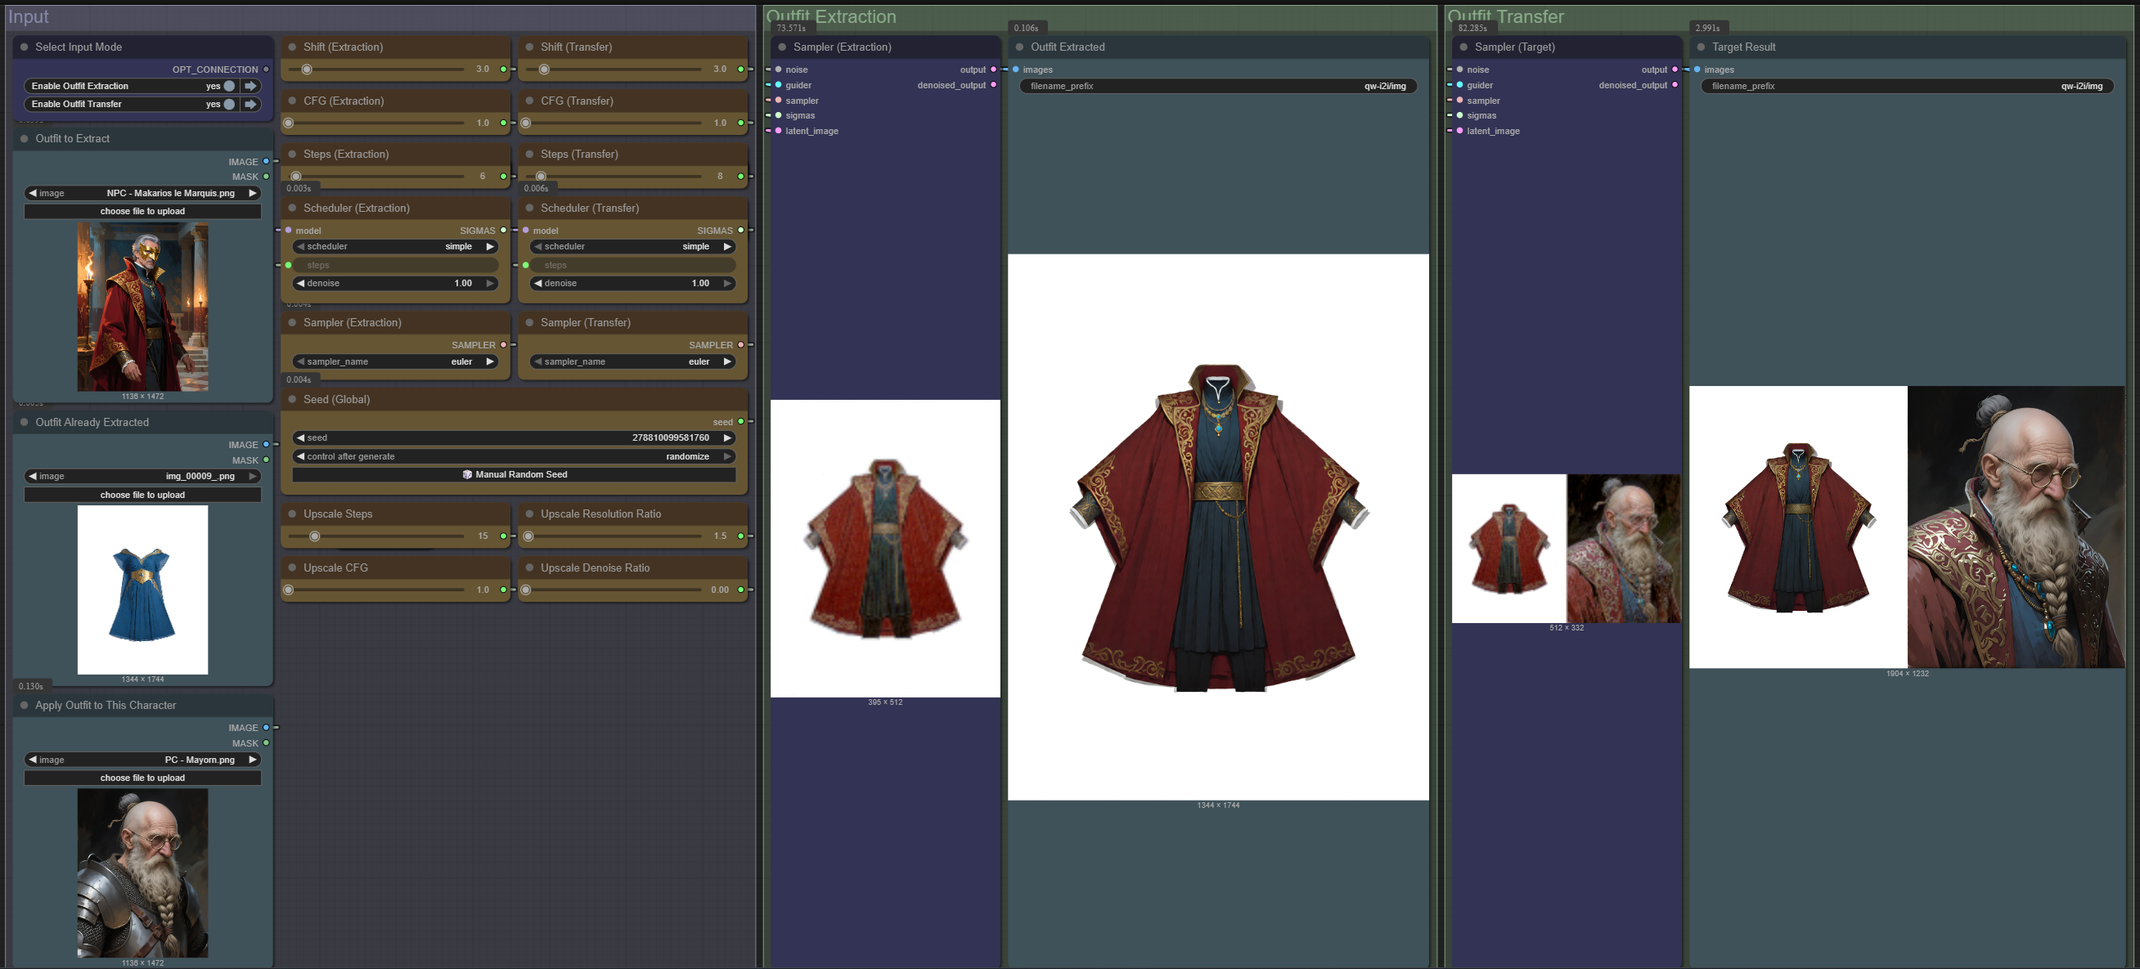2140x969 pixels.
Task: Click arrow icon beside Enable Outfit Transfer
Action: 250,104
